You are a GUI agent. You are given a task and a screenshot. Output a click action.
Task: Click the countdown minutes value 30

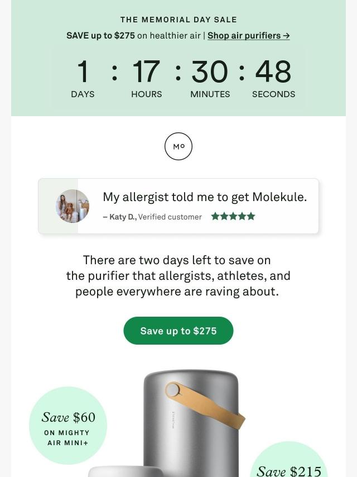pos(210,71)
